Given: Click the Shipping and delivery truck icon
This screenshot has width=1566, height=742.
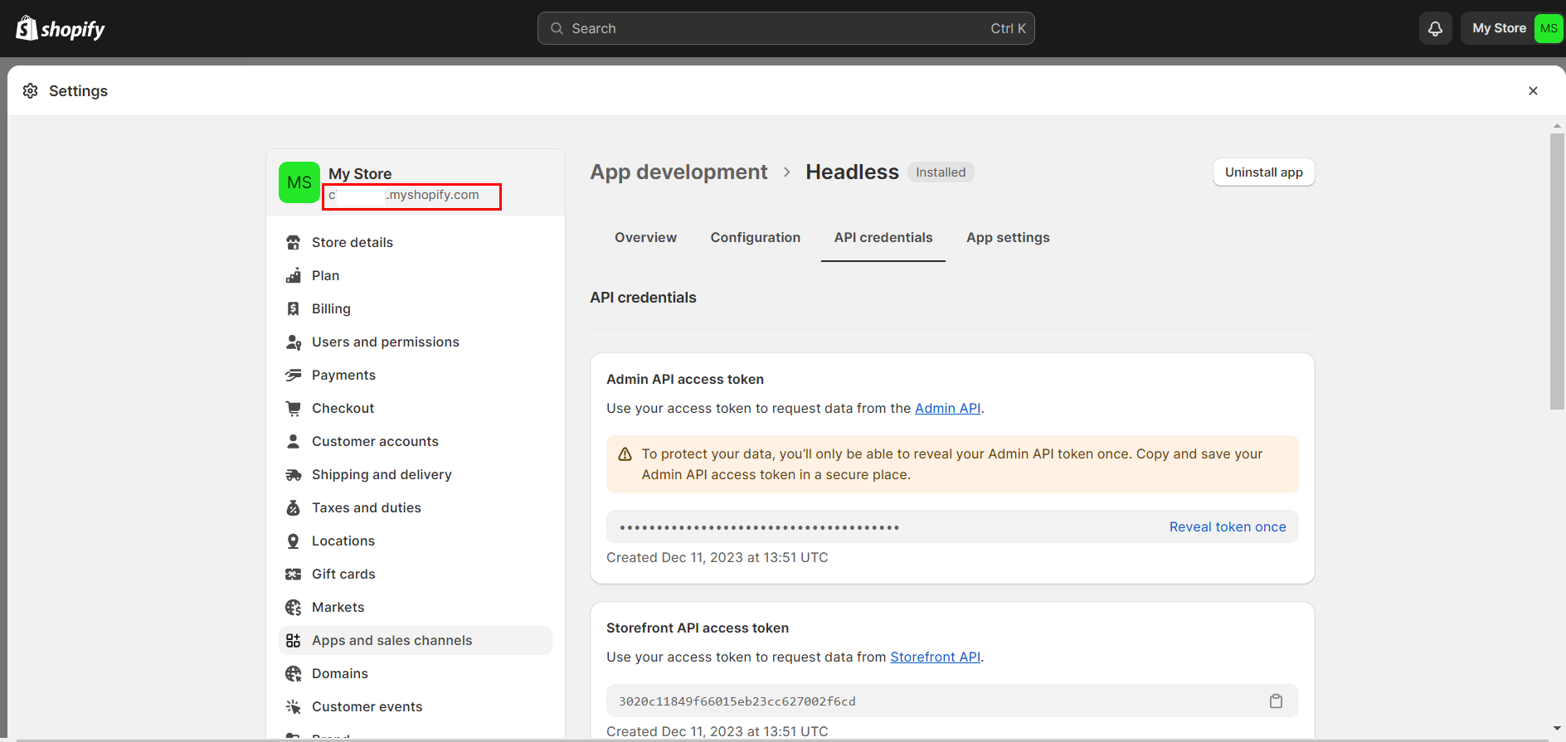Looking at the screenshot, I should pyautogui.click(x=293, y=475).
